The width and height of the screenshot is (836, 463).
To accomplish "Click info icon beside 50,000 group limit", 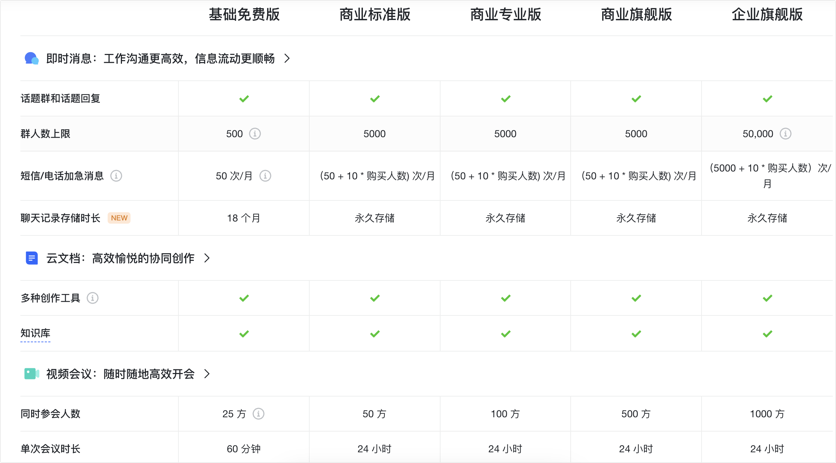I will click(x=786, y=134).
